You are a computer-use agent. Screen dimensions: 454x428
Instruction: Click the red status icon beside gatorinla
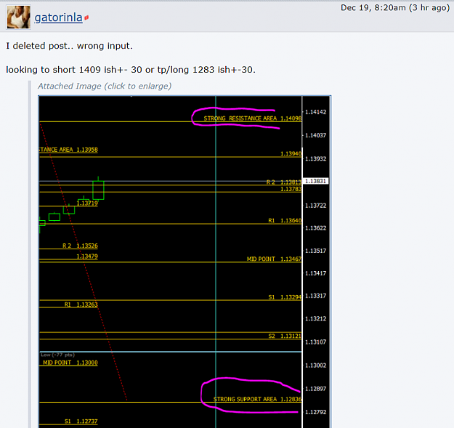[86, 18]
